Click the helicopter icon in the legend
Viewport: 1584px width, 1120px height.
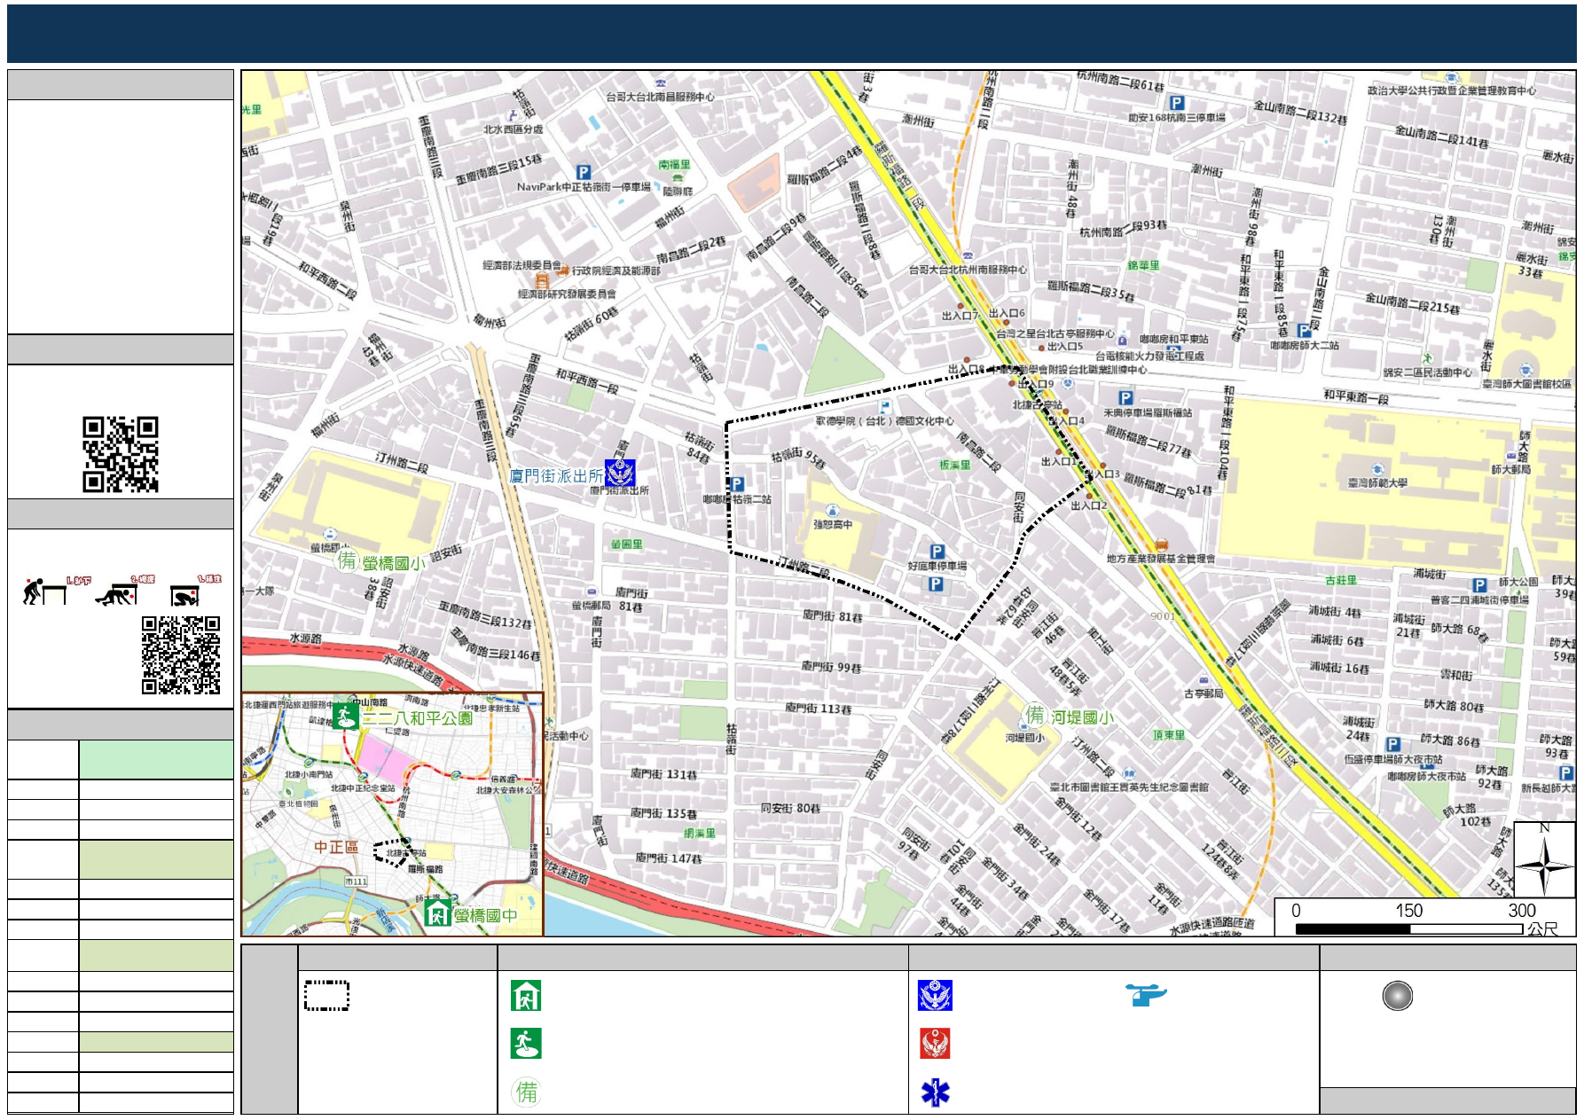point(1146,995)
